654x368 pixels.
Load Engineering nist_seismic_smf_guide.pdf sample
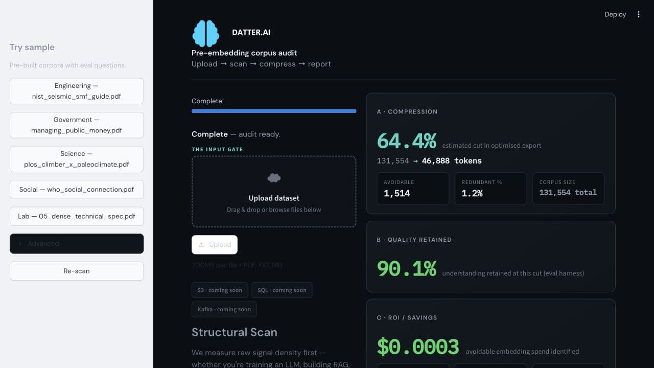click(77, 91)
